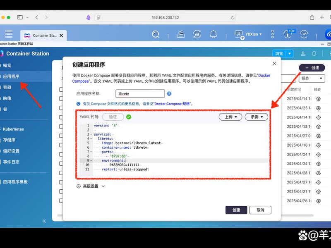Fold the services block at line 3
This screenshot has width=331, height=248.
click(91, 134)
